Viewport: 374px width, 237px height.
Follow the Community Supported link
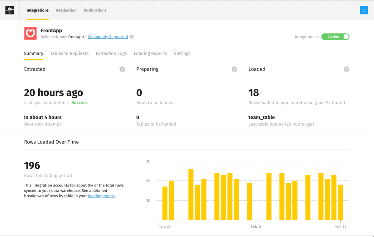coord(108,37)
